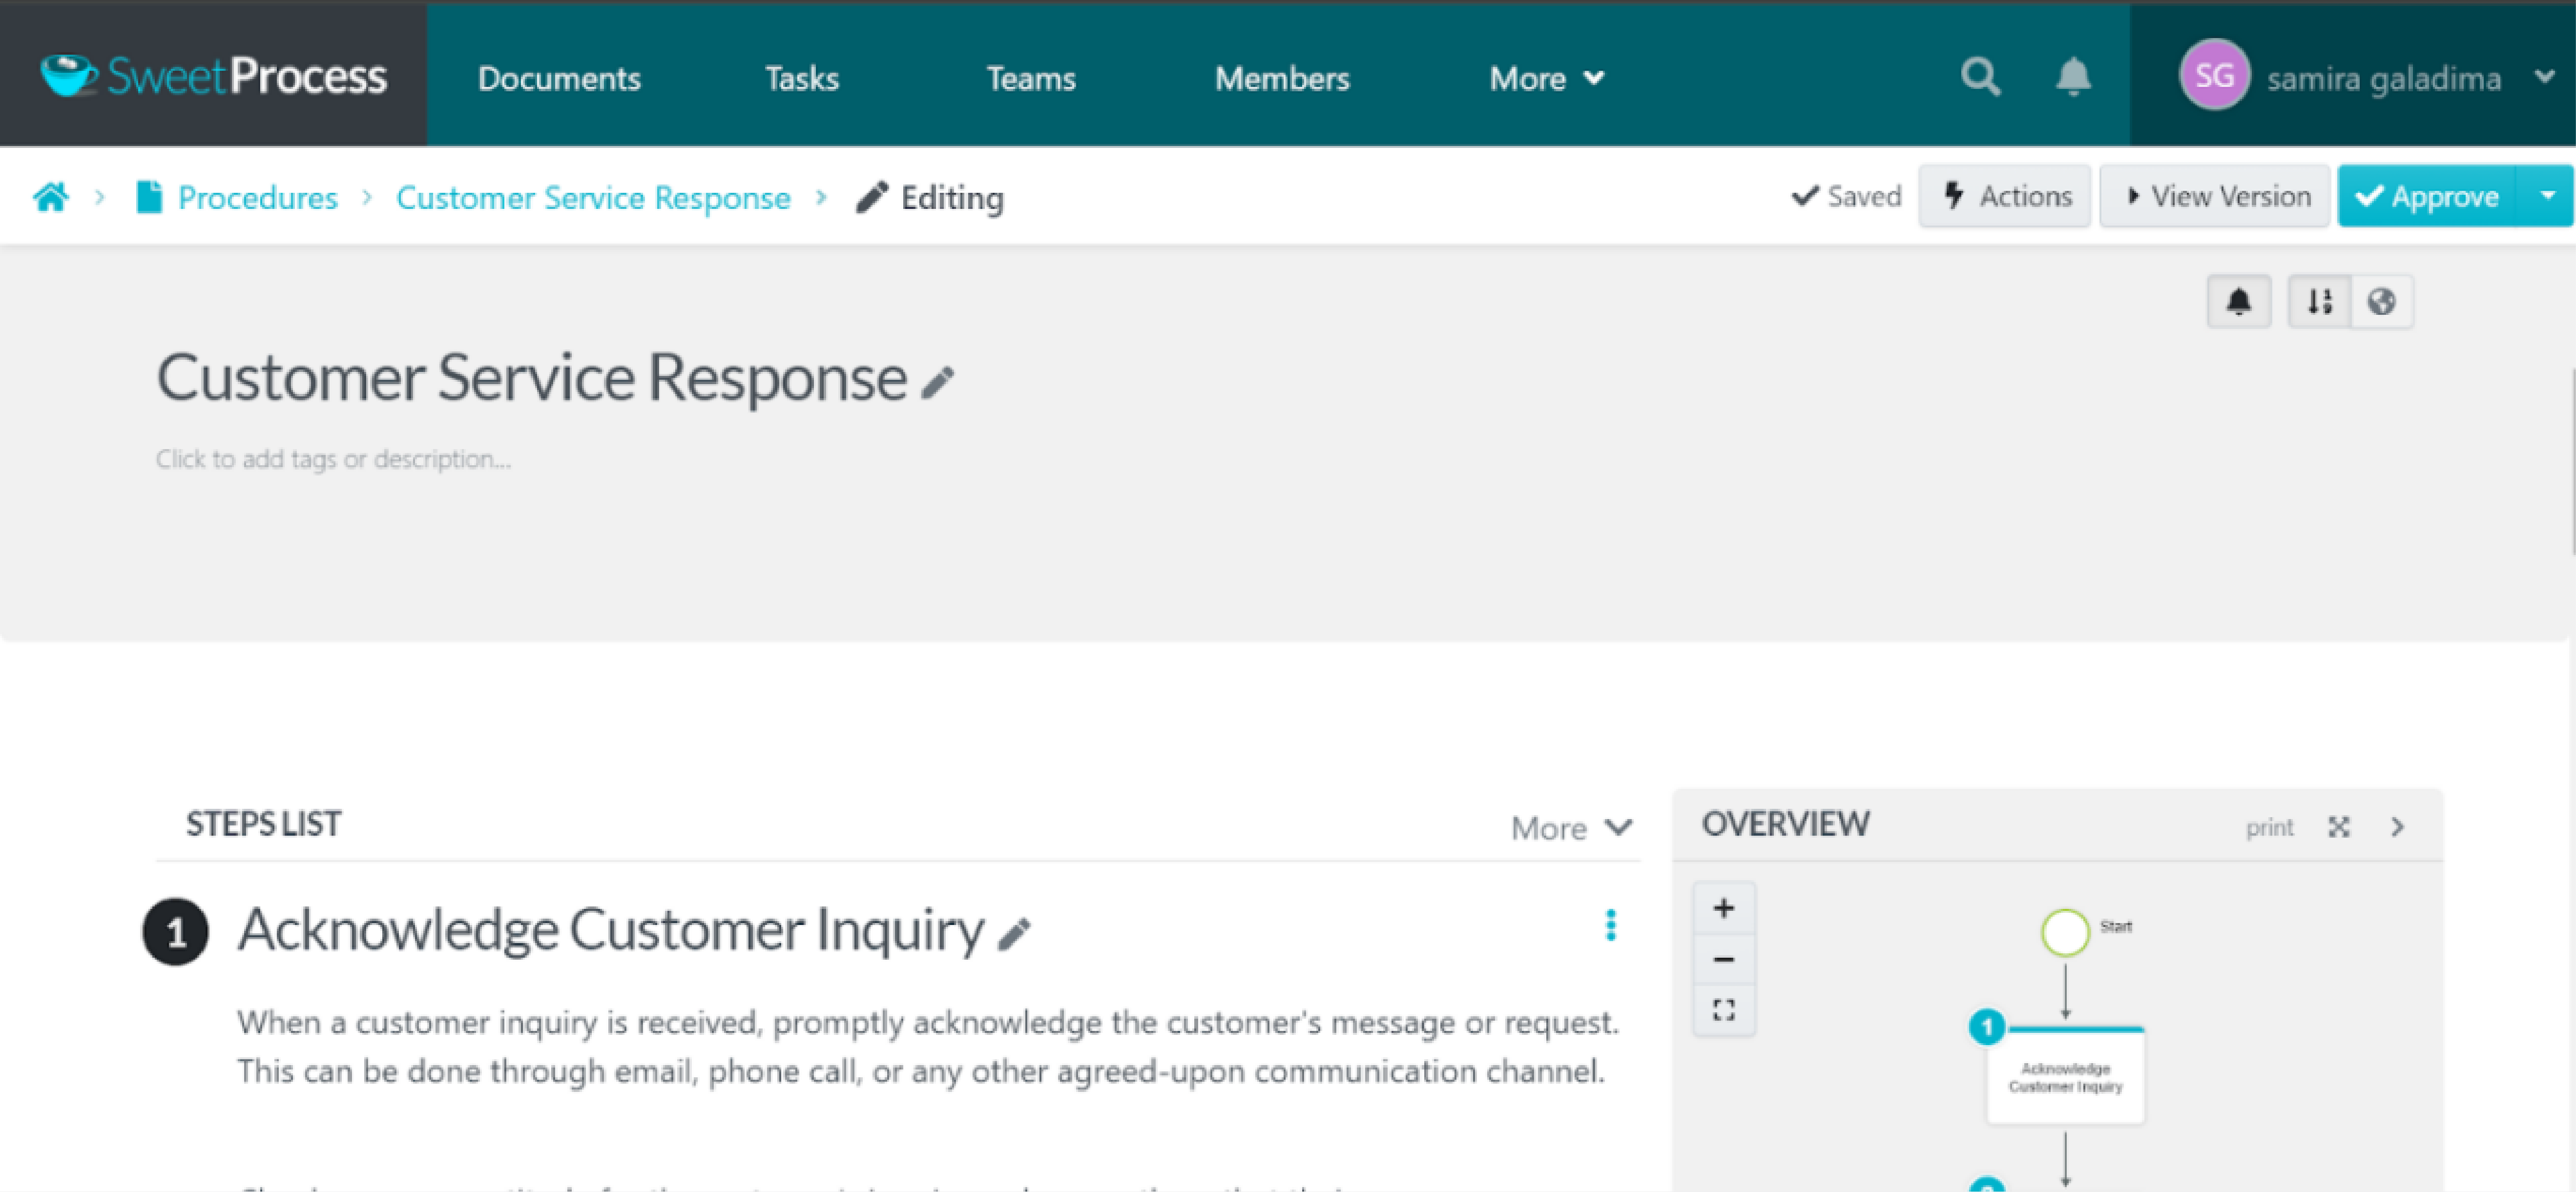Expand the More dropdown in top navigation
The image size is (2576, 1192).
point(1544,77)
